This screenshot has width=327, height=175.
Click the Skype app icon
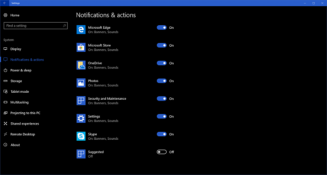[x=81, y=136]
